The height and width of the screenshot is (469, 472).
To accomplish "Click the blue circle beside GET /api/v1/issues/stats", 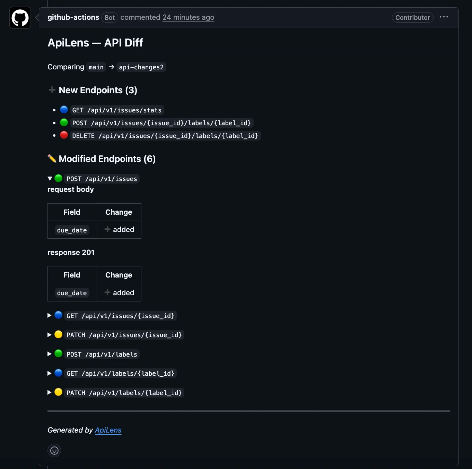I will pos(64,110).
